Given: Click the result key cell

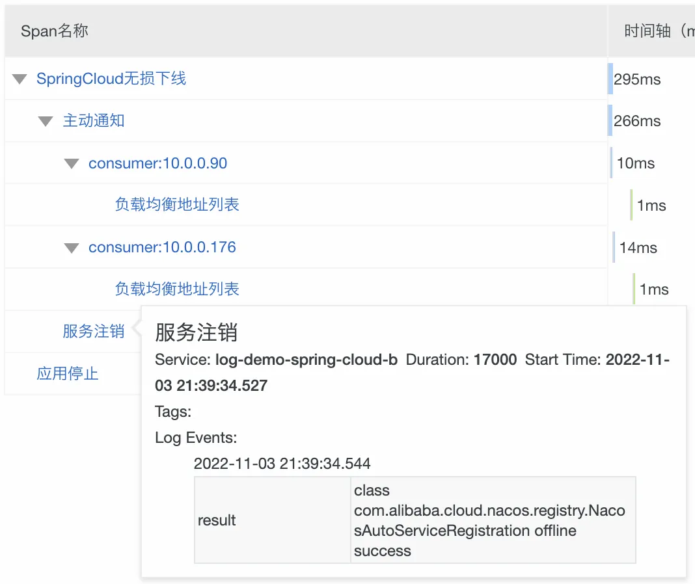Looking at the screenshot, I should (273, 520).
